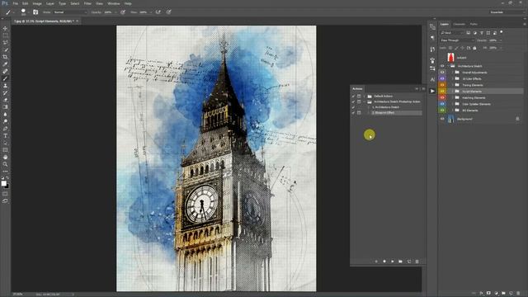
Task: Click the Play selection button in Actions panel
Action: tap(393, 262)
